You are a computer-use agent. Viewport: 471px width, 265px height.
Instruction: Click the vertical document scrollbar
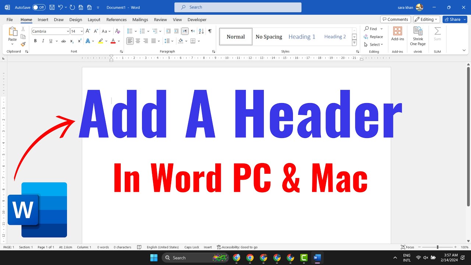(x=468, y=136)
